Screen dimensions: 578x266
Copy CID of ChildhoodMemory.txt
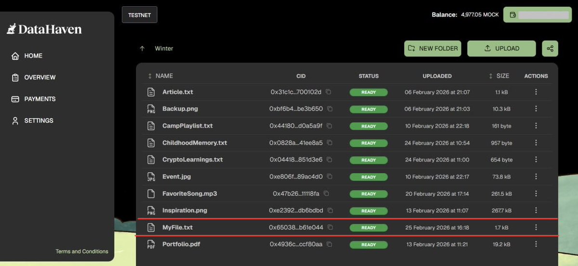point(330,143)
